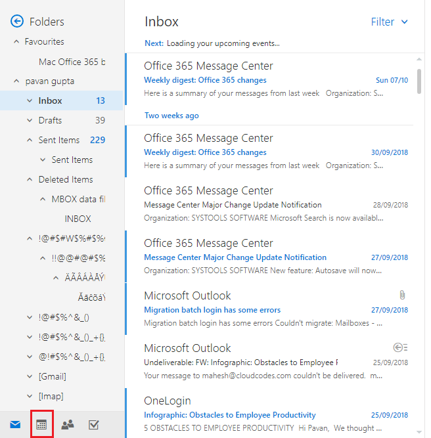Open the Mail module icon
The image size is (431, 438).
[x=15, y=425]
